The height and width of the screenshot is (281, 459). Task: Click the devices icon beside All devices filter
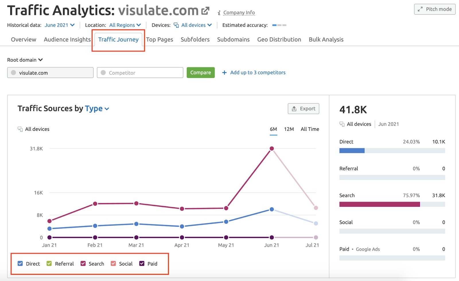tap(176, 25)
